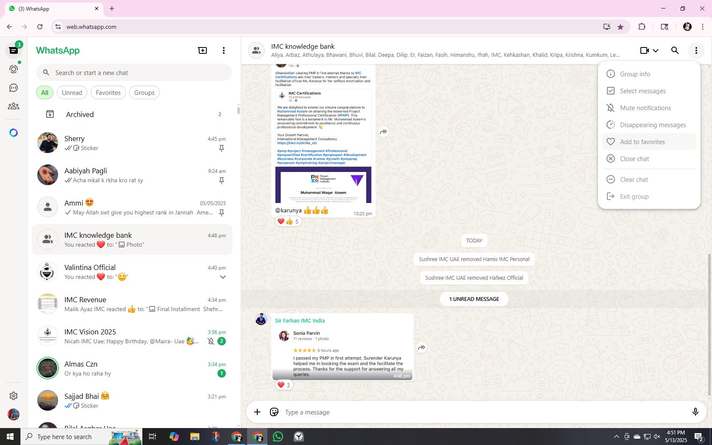Reload the page in Chrome

pos(40,27)
